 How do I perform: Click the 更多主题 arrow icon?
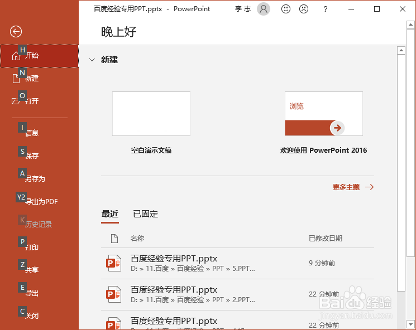click(x=369, y=187)
